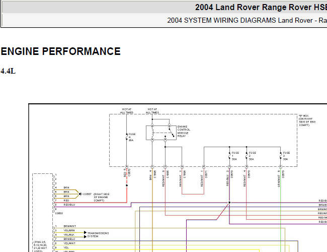The width and height of the screenshot is (327, 252).
Task: Click the '(PINS 2,5,6... NOT USED)' note
Action: tap(40, 247)
